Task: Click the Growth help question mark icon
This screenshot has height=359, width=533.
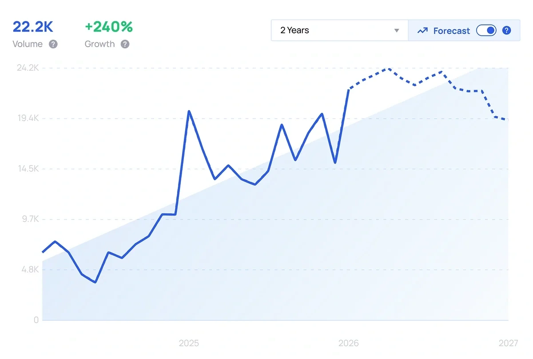Action: (x=125, y=44)
